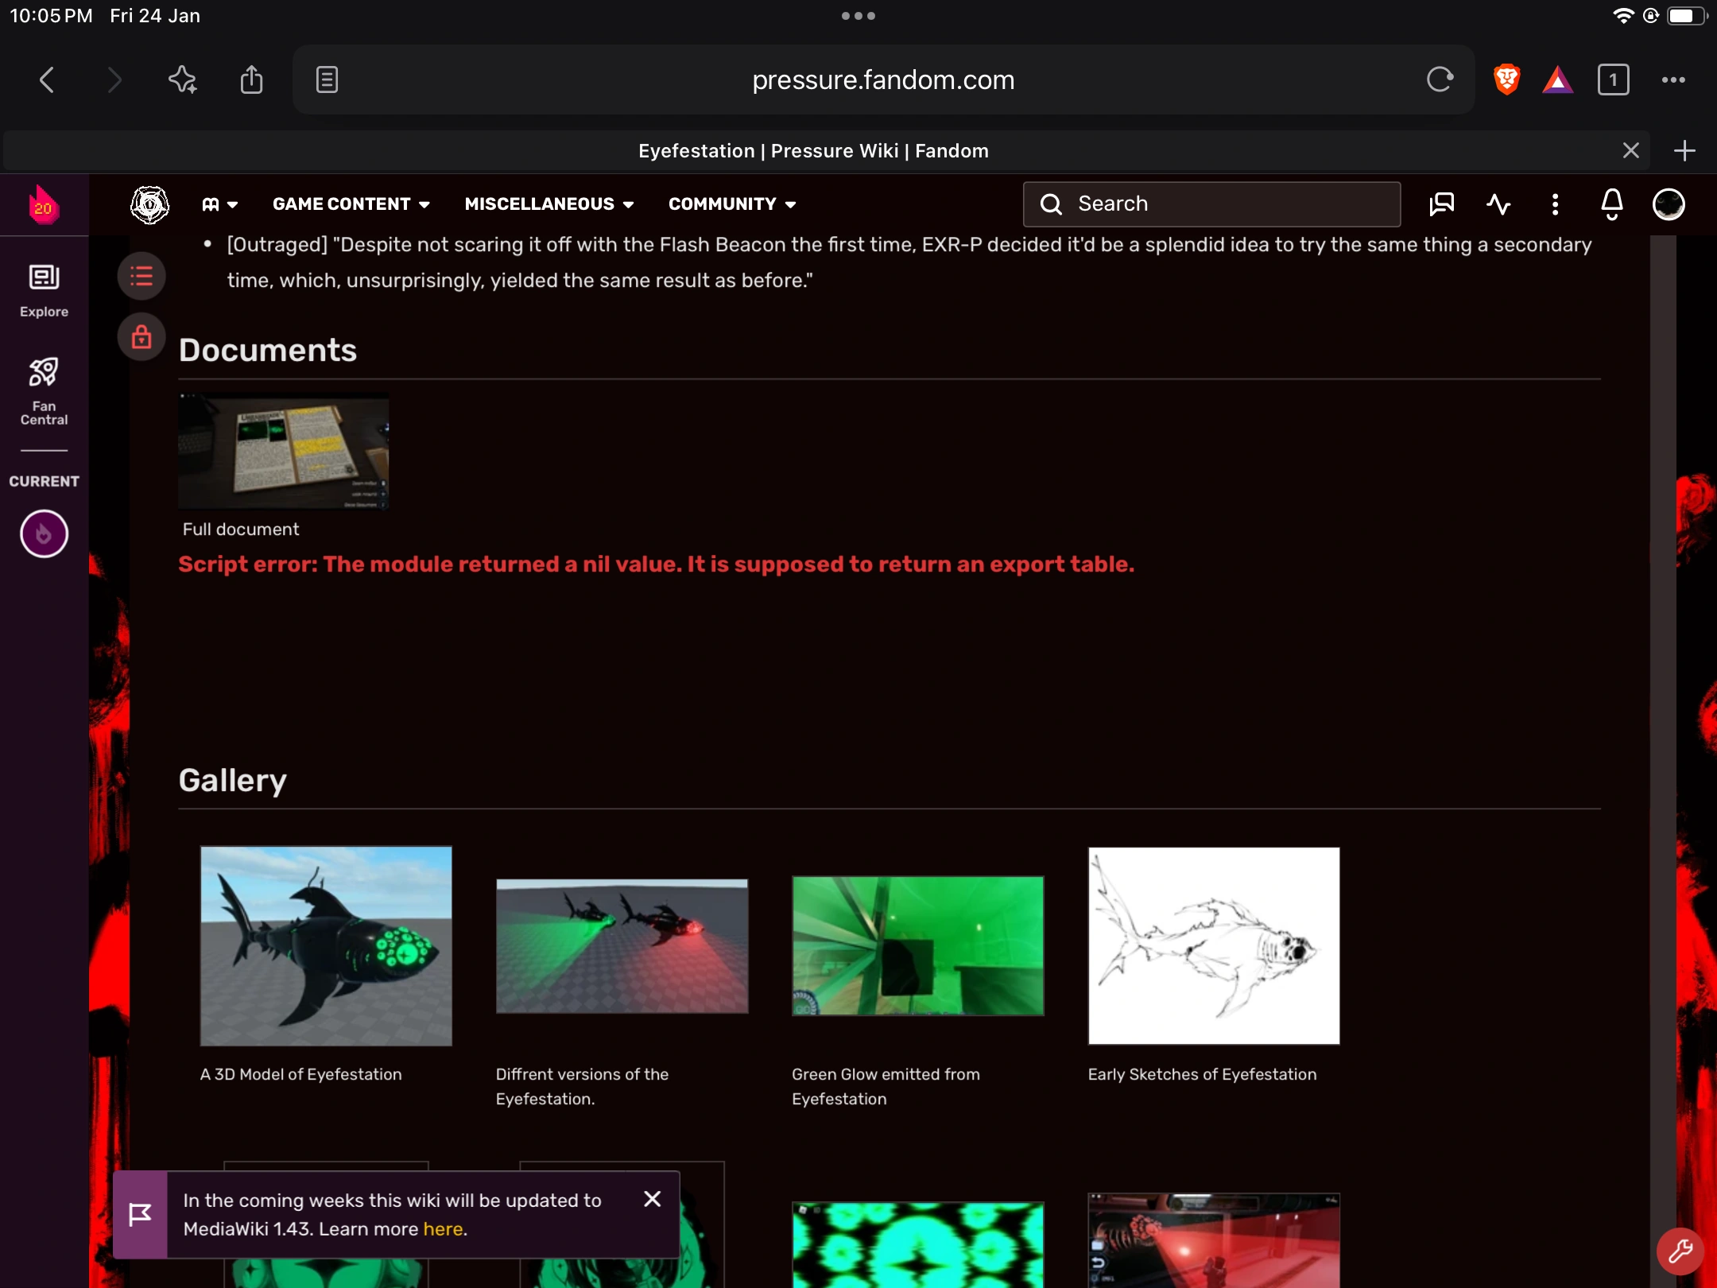Select the Eyefestation Pressure Wiki tab
1717x1288 pixels.
pyautogui.click(x=812, y=151)
